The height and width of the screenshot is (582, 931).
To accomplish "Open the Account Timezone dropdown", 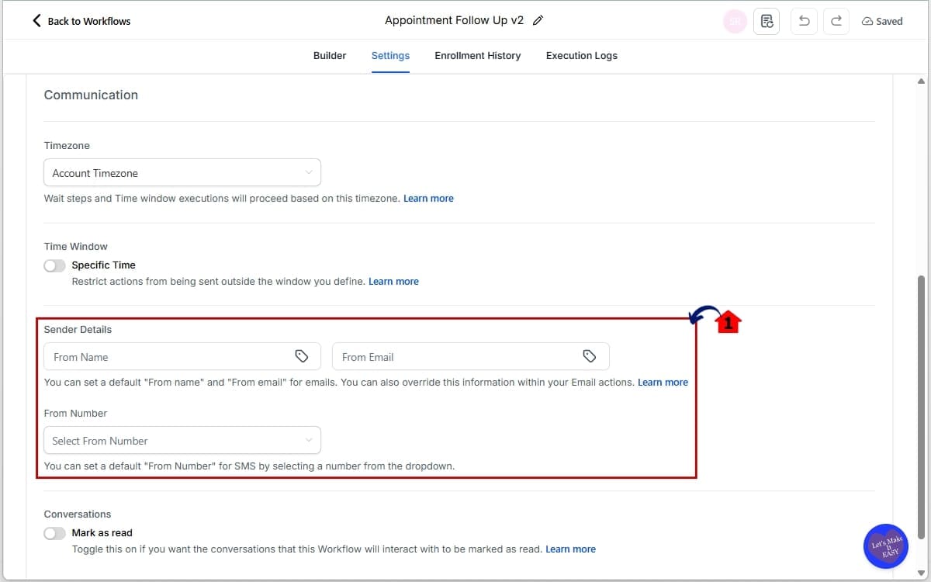I will 182,172.
